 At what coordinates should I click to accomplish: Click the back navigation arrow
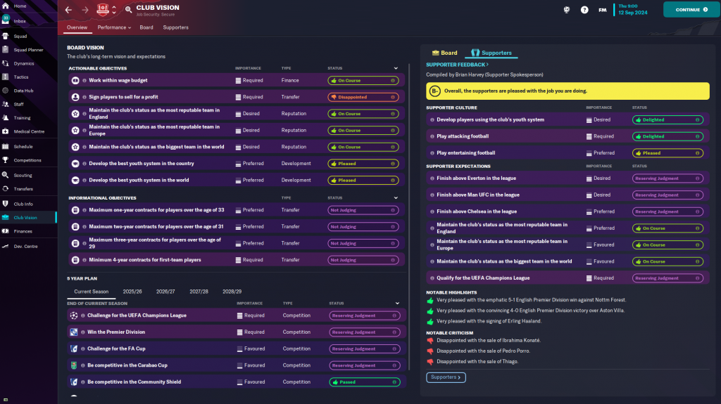point(68,10)
